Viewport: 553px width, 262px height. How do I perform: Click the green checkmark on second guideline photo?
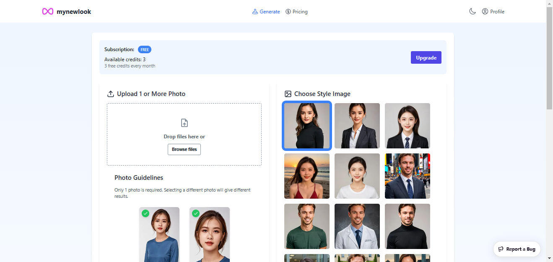196,213
